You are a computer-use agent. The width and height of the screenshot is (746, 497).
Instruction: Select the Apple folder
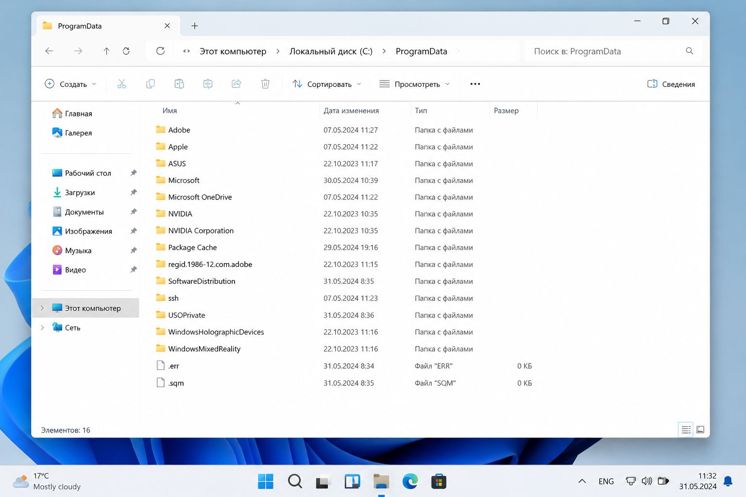[178, 147]
